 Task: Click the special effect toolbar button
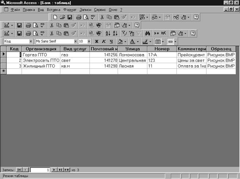click(x=170, y=41)
